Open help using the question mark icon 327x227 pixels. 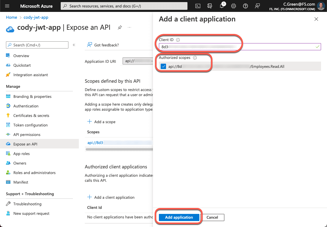[x=245, y=6]
